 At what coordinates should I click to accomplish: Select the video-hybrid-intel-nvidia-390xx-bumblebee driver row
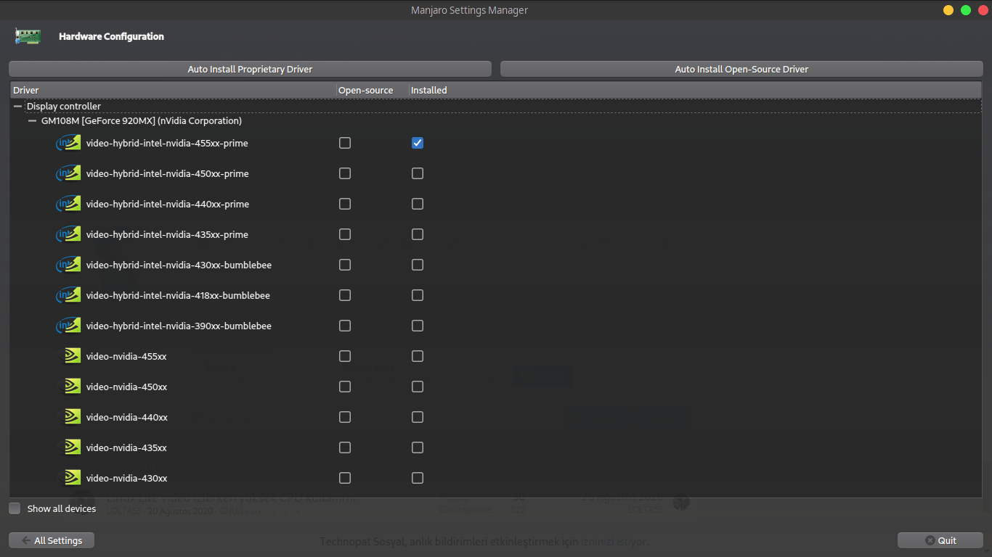496,326
